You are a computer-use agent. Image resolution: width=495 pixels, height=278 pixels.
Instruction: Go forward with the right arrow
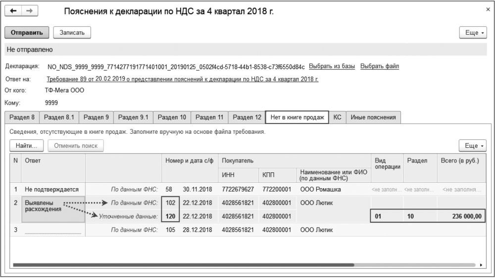(x=30, y=11)
